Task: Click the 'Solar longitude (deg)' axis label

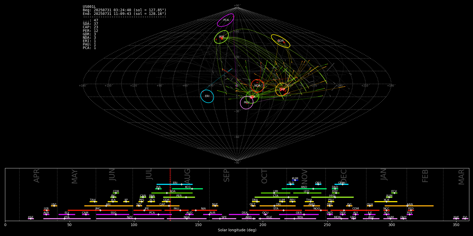Action: pyautogui.click(x=237, y=230)
